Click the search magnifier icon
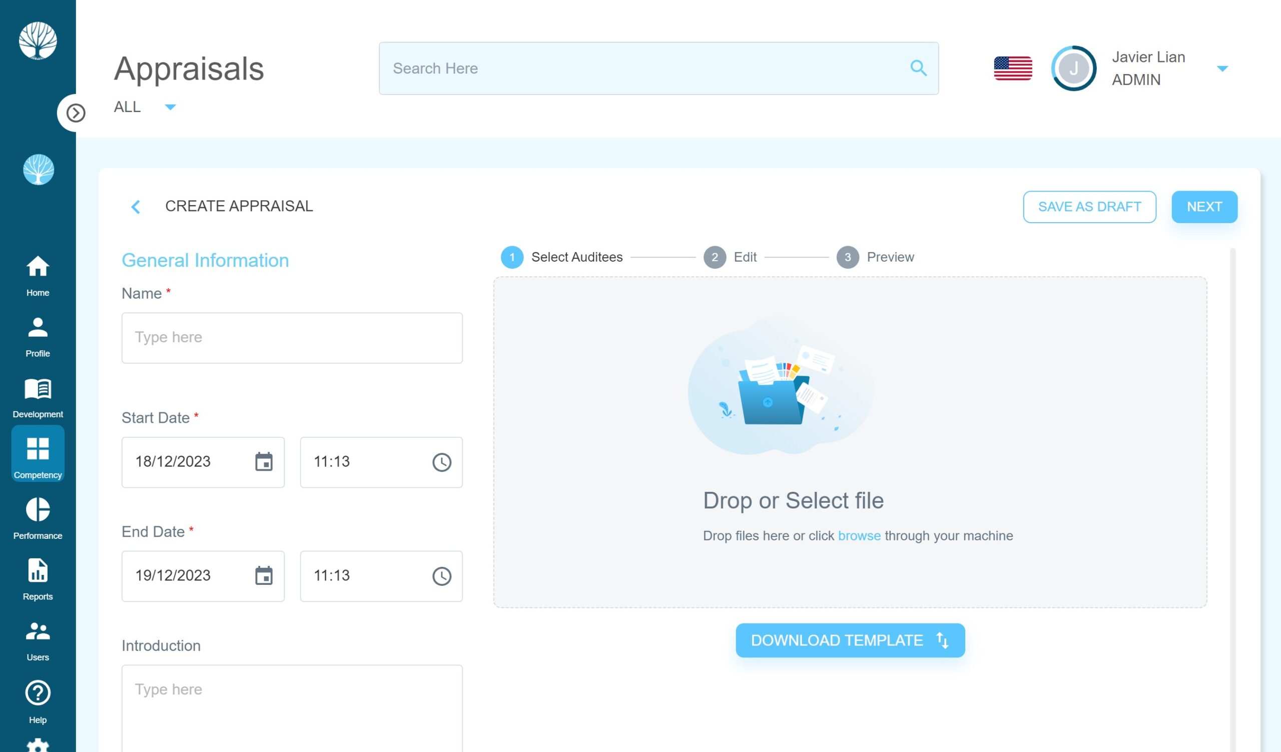1281x752 pixels. 918,68
